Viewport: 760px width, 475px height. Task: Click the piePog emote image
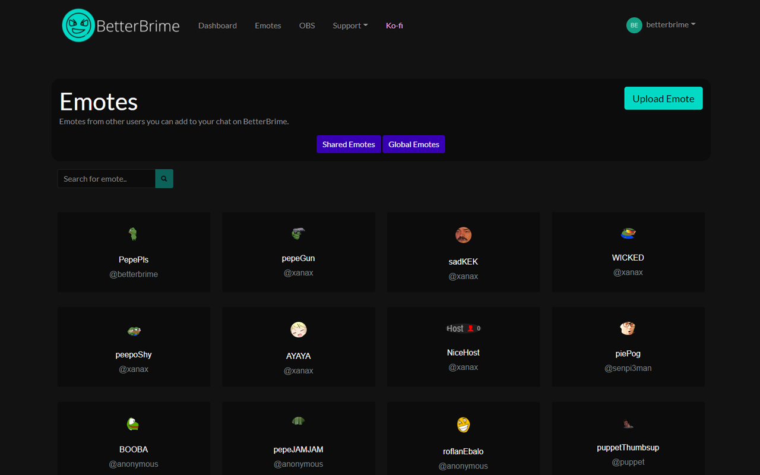[628, 328]
